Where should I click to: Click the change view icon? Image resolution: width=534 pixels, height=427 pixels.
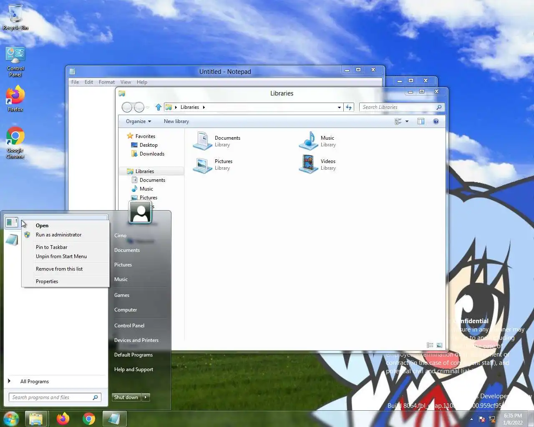(x=398, y=121)
